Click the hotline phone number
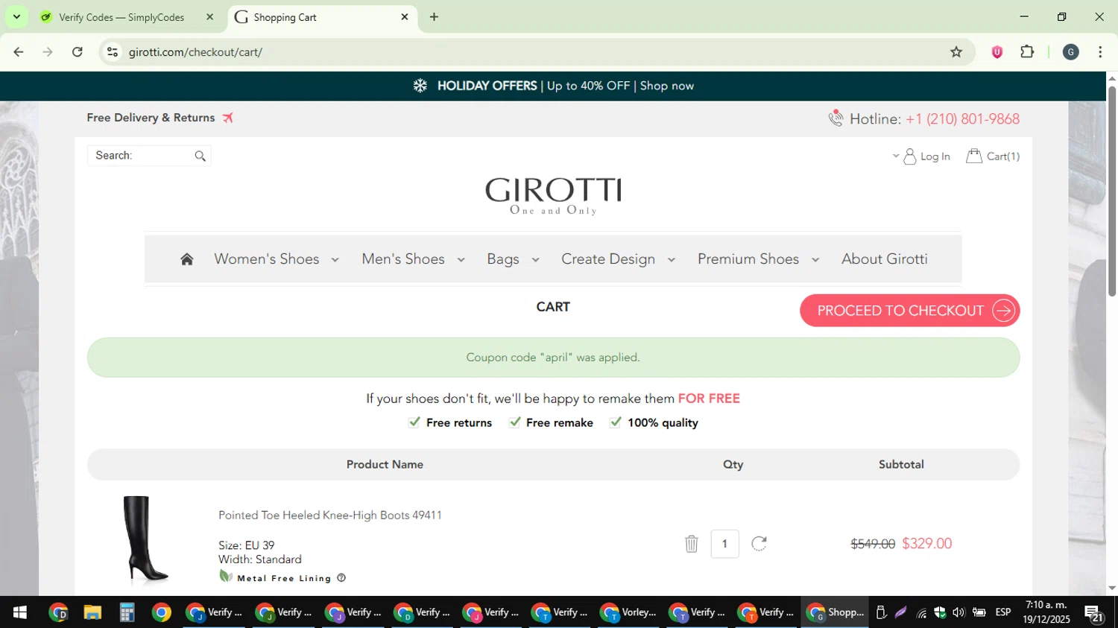 point(963,119)
